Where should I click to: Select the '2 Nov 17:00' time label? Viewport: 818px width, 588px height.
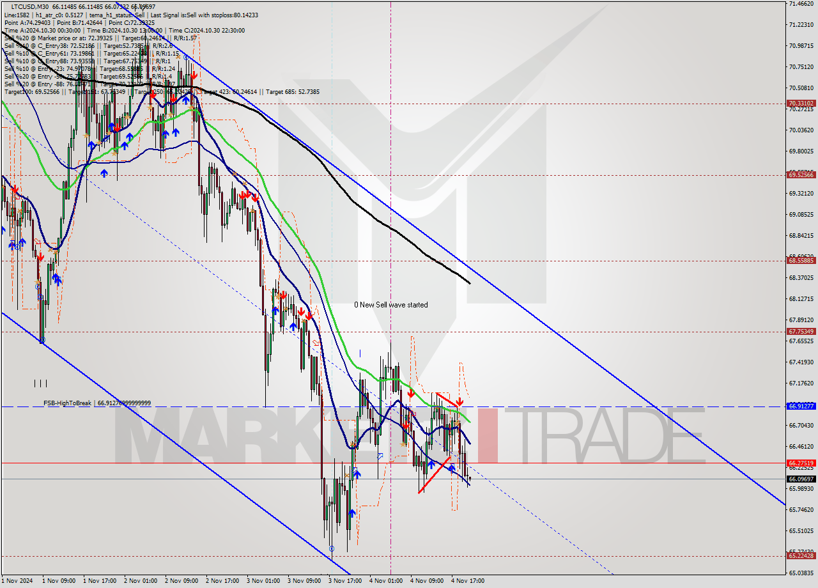[222, 581]
